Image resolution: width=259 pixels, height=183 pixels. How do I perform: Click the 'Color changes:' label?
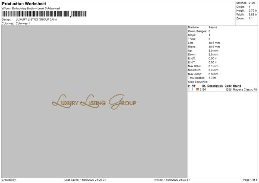(x=197, y=31)
